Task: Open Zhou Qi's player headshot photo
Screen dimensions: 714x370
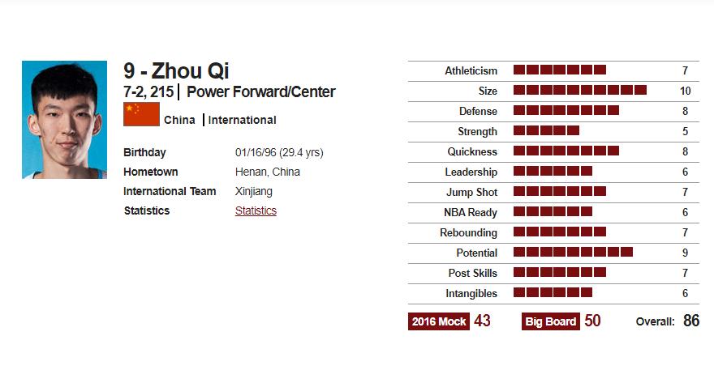Action: point(64,120)
